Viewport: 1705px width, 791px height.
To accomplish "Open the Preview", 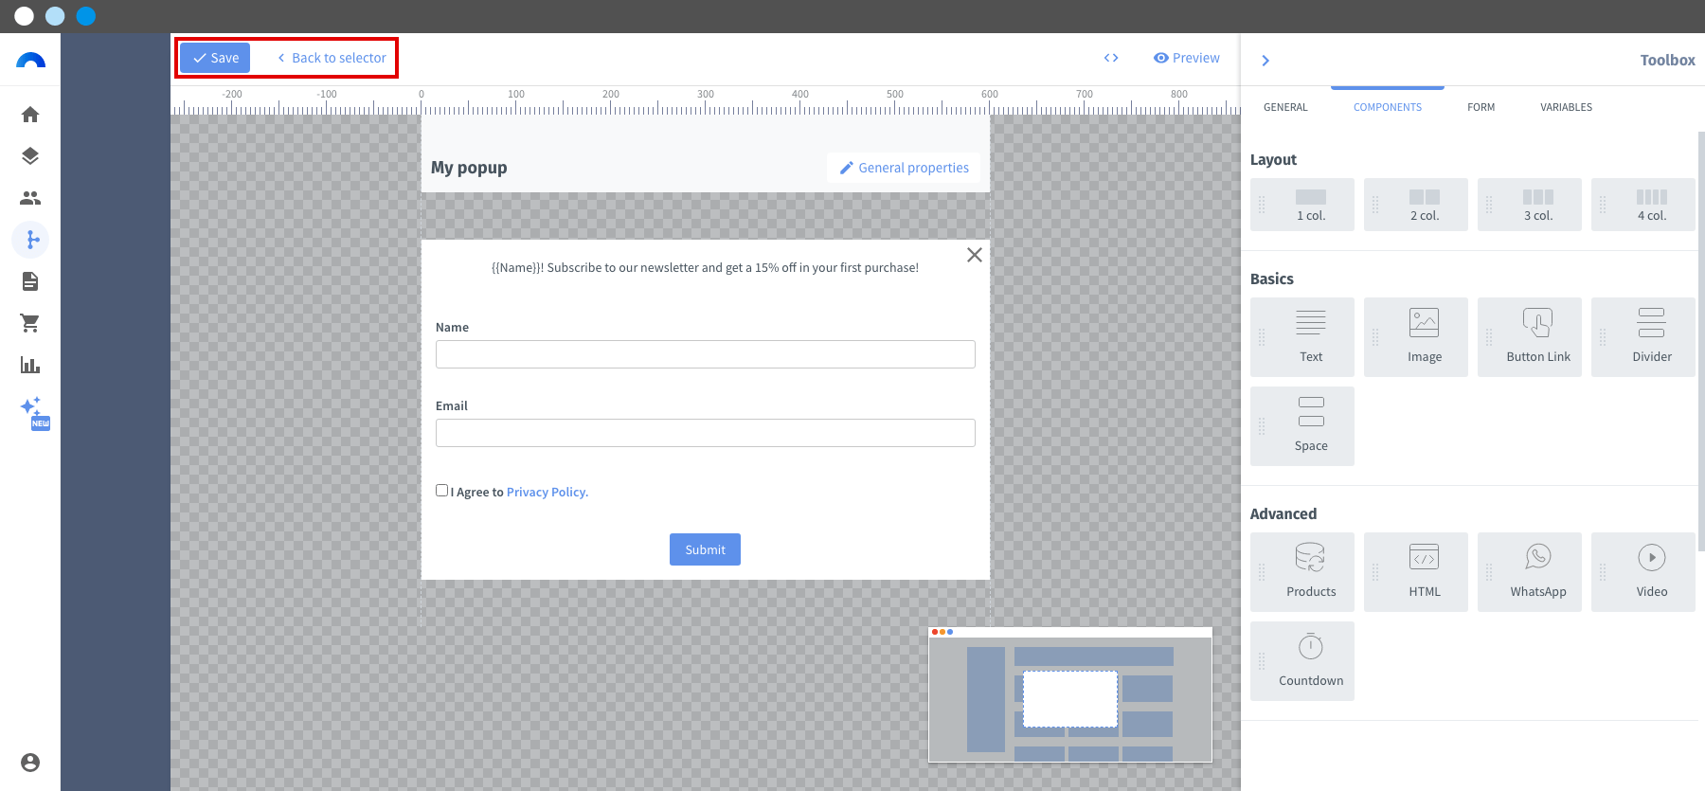I will point(1187,58).
